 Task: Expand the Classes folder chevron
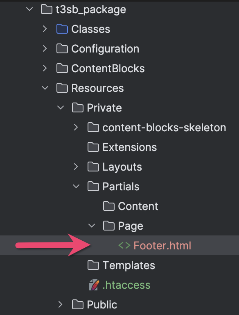click(x=45, y=29)
